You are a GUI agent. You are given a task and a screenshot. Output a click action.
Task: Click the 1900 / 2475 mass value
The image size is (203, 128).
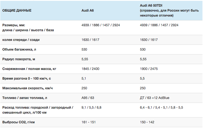149,69
